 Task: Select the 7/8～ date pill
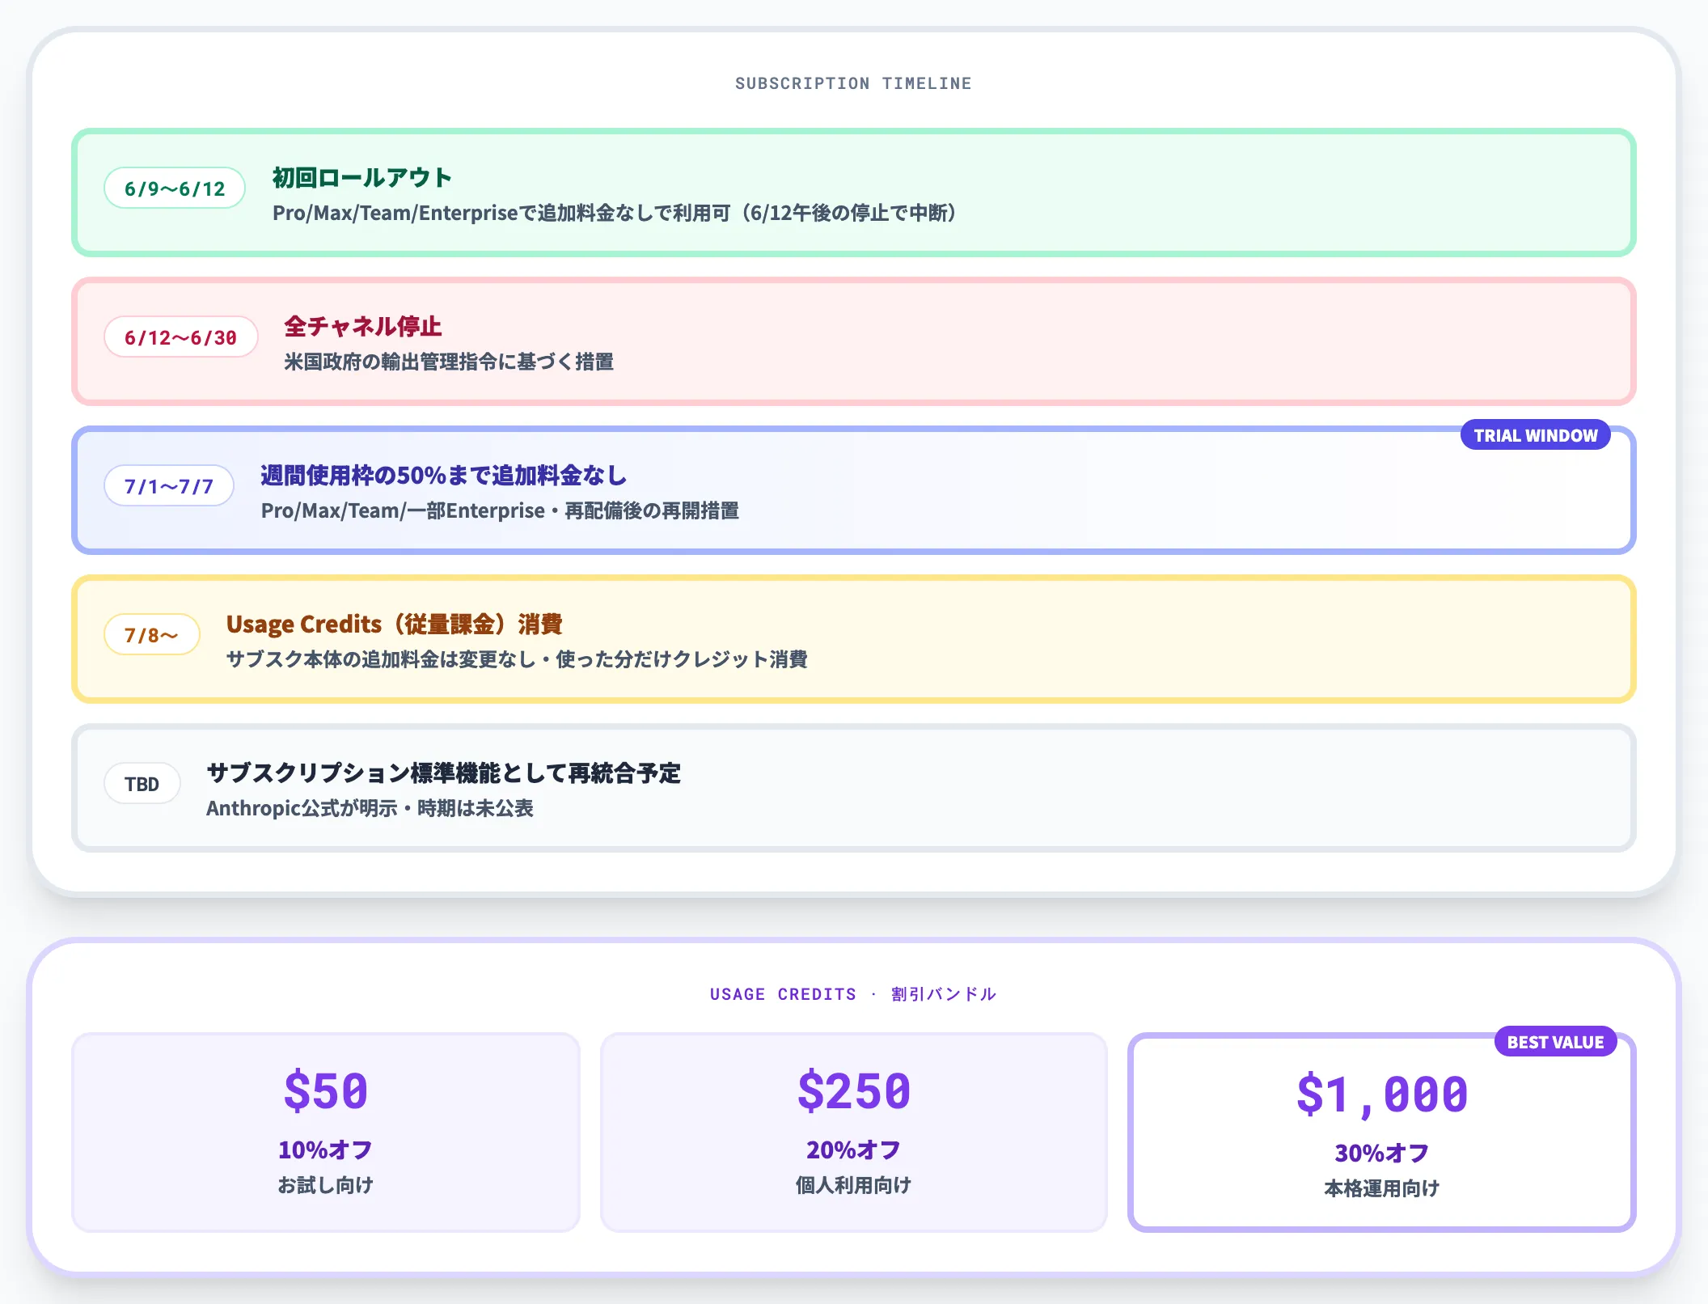point(152,635)
